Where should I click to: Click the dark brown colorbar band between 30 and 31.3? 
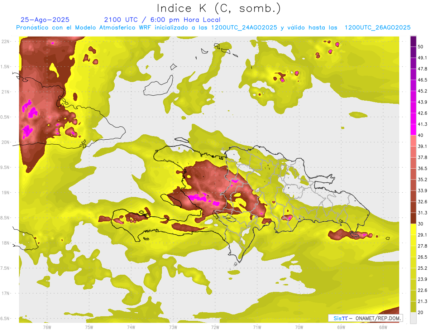click(413, 218)
